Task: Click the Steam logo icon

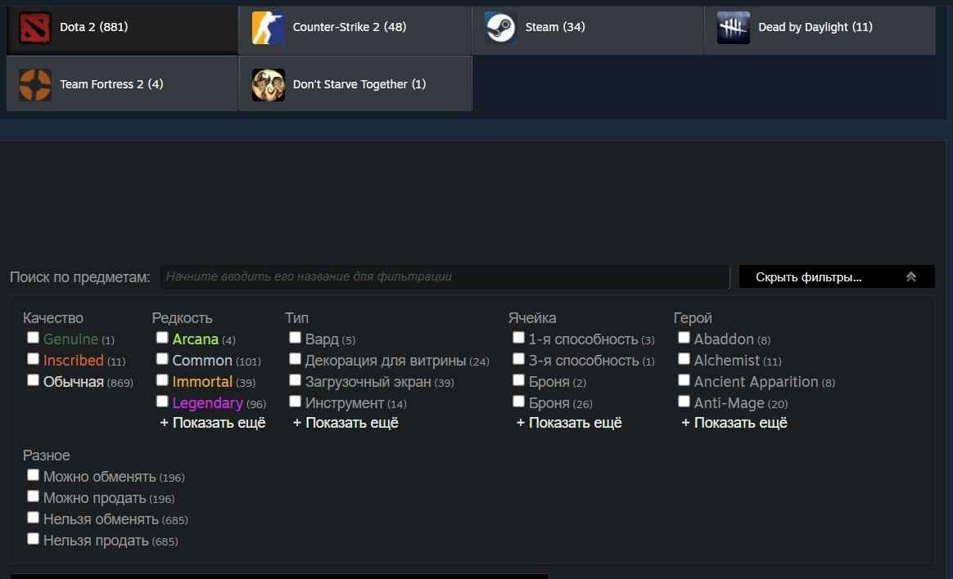Action: coord(501,27)
